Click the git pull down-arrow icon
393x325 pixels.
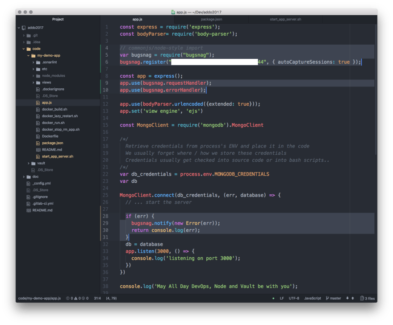point(347,298)
